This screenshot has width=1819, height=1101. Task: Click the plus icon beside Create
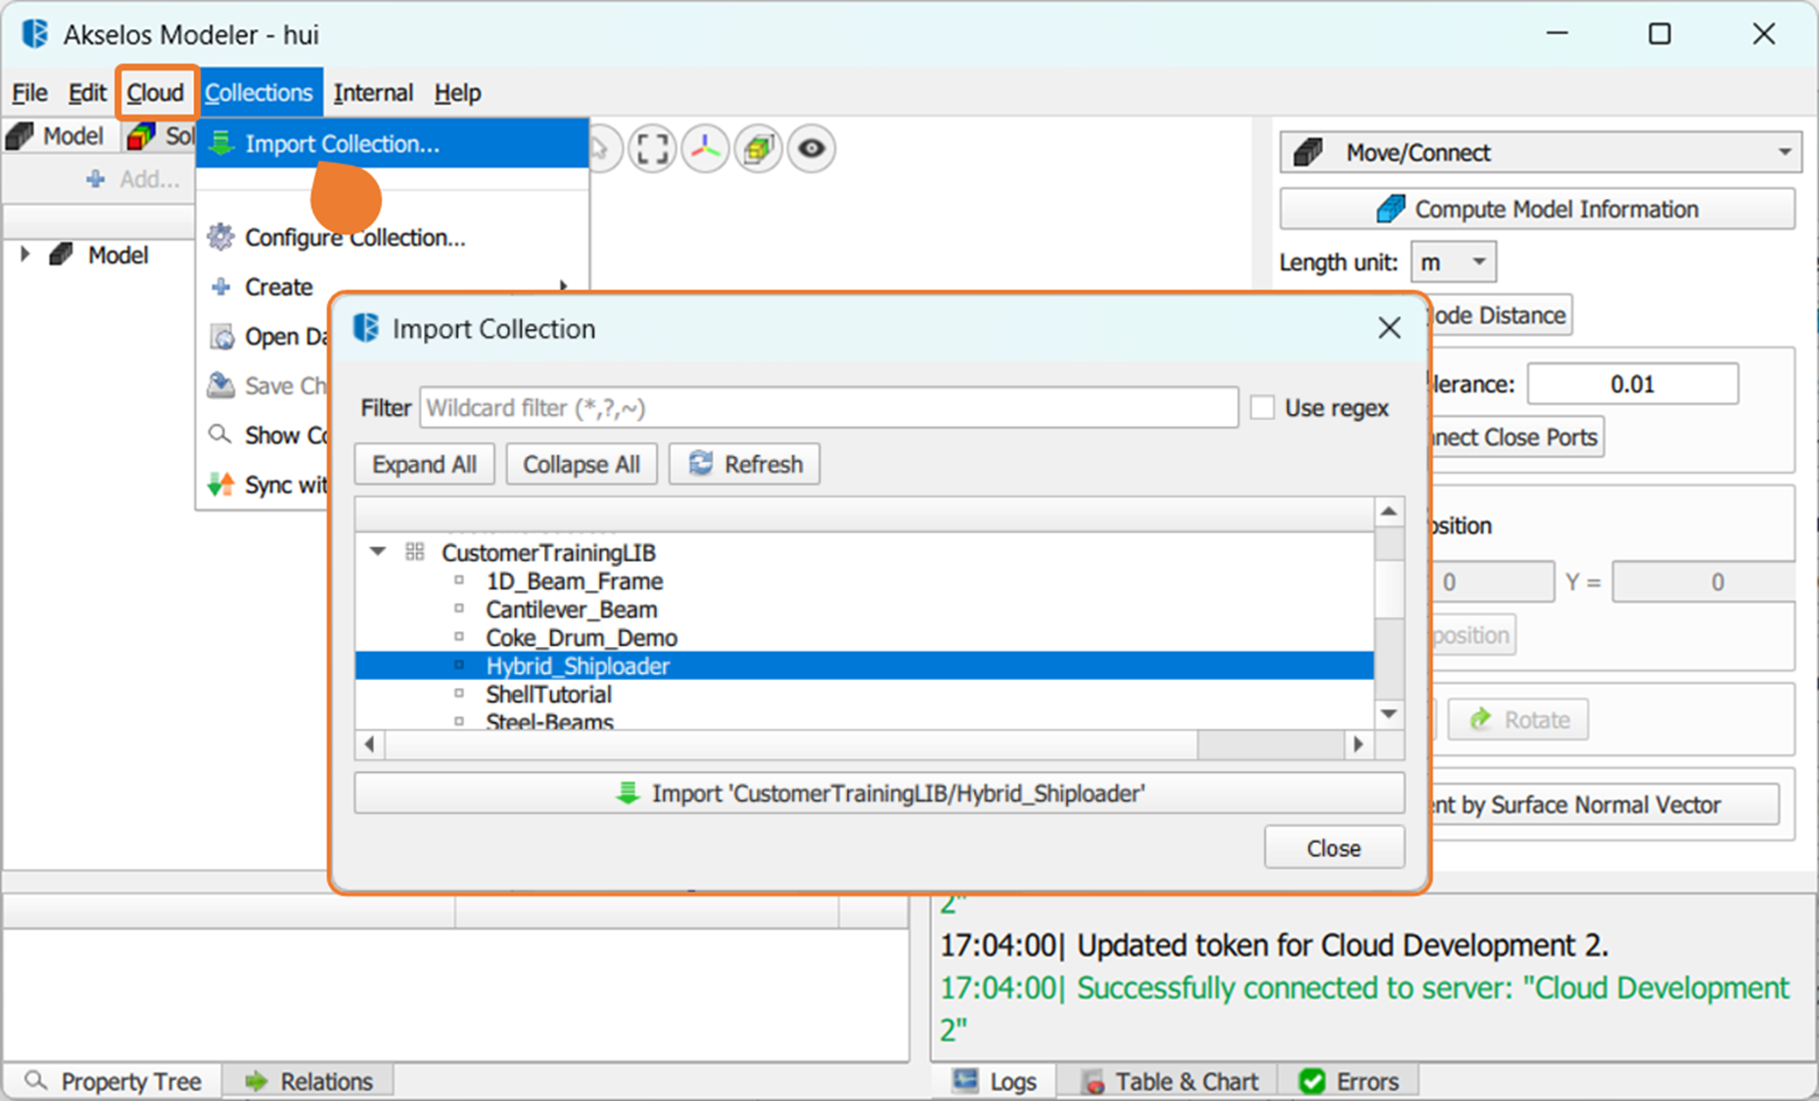pyautogui.click(x=221, y=287)
